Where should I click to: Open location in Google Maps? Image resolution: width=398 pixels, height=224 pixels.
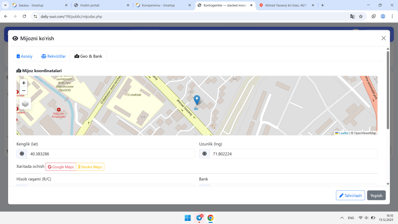pos(61,167)
